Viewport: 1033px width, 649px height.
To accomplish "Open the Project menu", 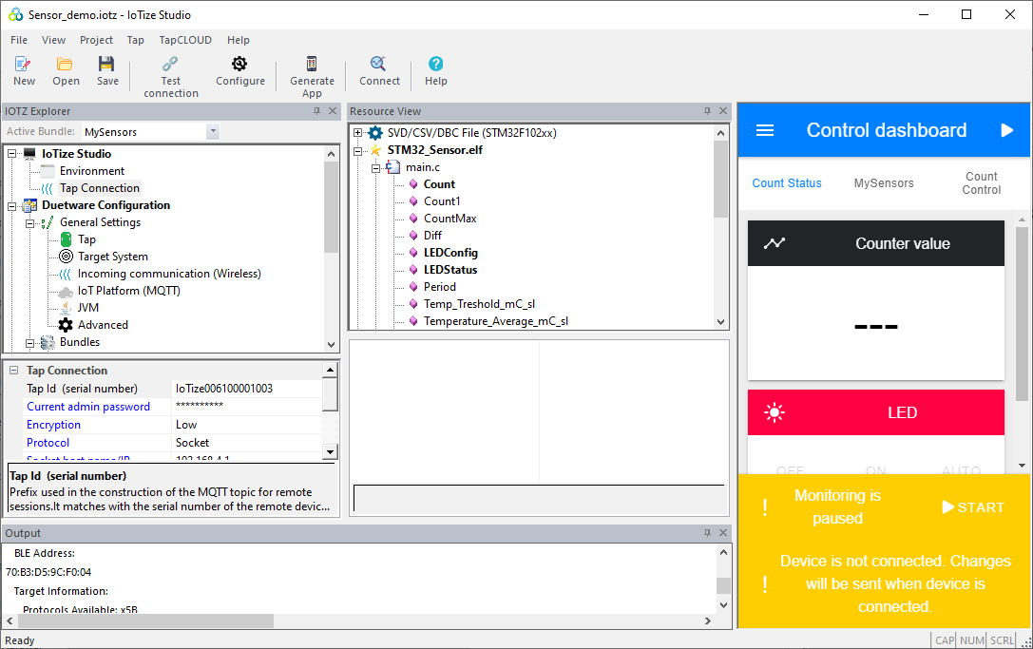I will (x=96, y=40).
